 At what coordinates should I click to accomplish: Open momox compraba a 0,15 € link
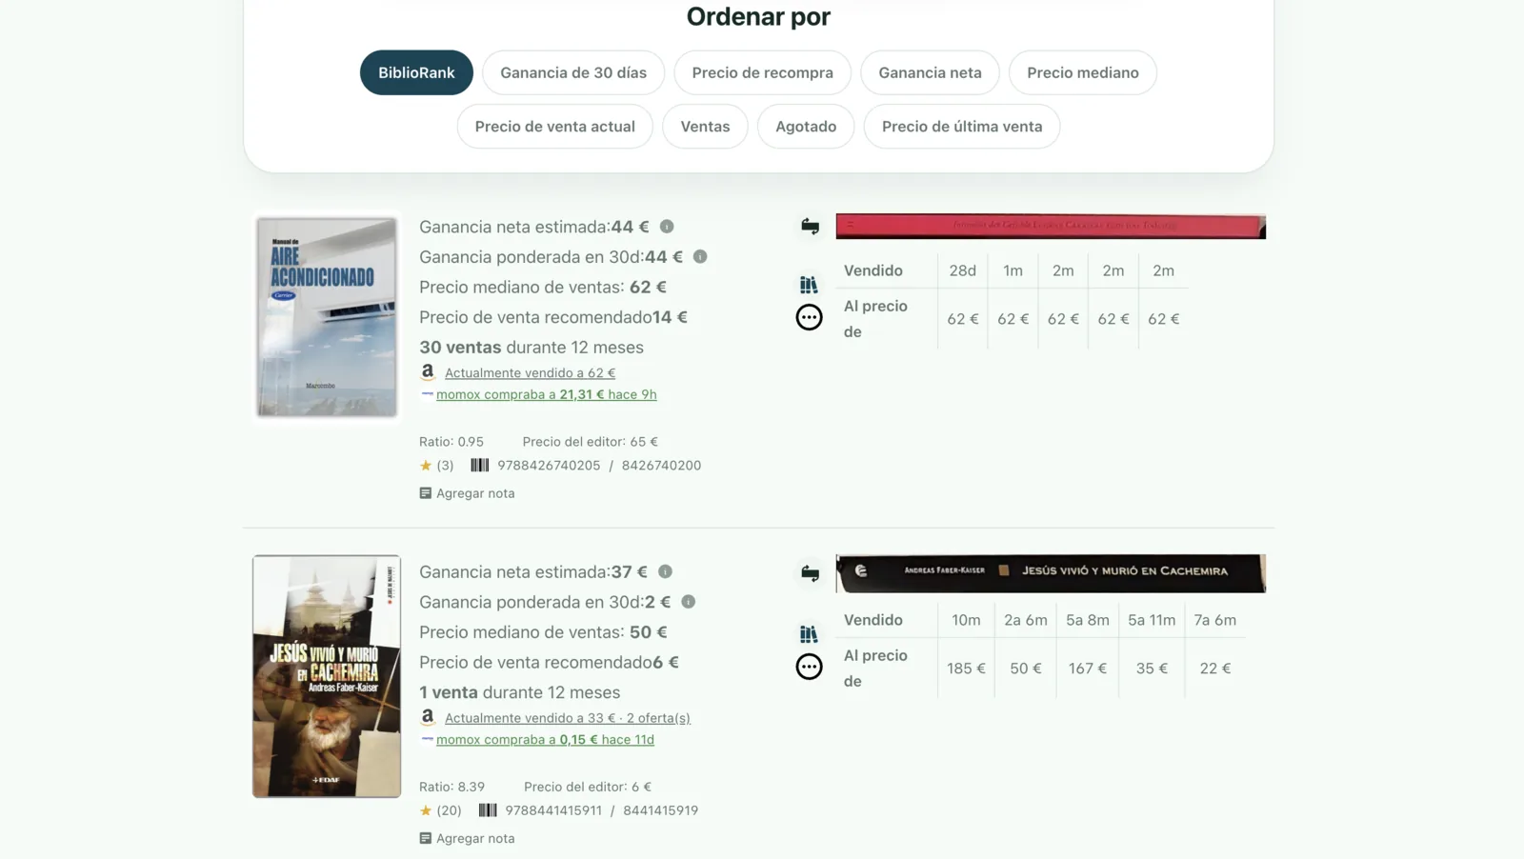(545, 740)
